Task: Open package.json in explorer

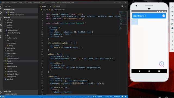Action: (x=11, y=76)
